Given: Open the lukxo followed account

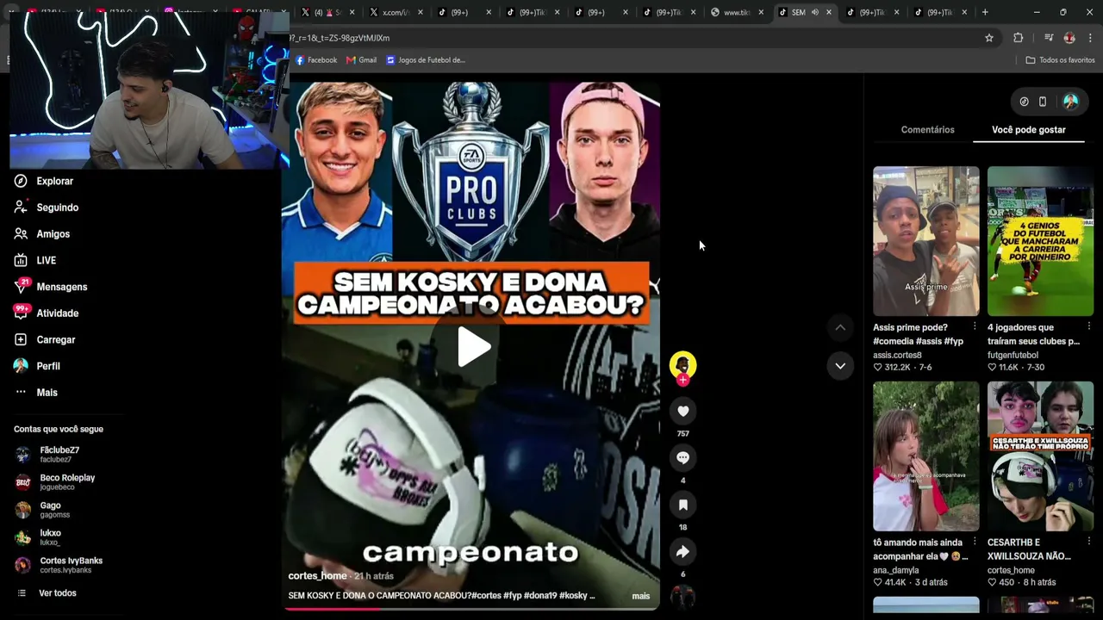Looking at the screenshot, I should coord(50,537).
